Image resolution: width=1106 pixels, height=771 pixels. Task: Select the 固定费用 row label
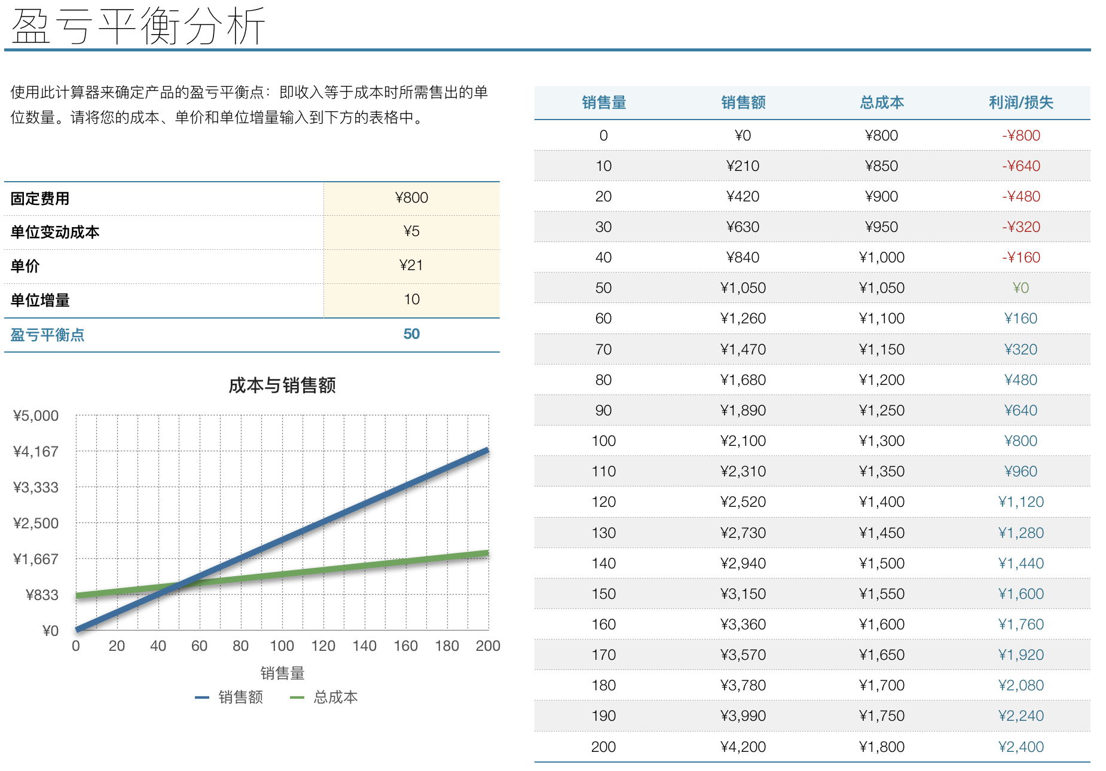pyautogui.click(x=40, y=198)
